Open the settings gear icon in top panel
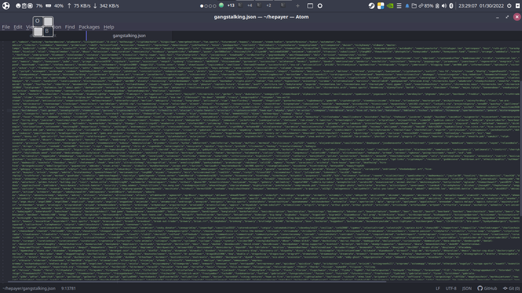The image size is (522, 293). (x=320, y=5)
